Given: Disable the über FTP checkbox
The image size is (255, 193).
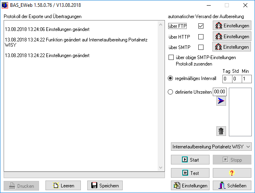Looking at the screenshot, I should 201,26.
